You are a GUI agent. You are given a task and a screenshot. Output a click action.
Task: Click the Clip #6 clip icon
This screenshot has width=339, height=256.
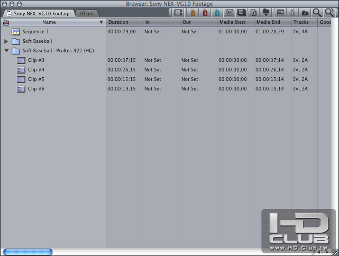(21, 89)
